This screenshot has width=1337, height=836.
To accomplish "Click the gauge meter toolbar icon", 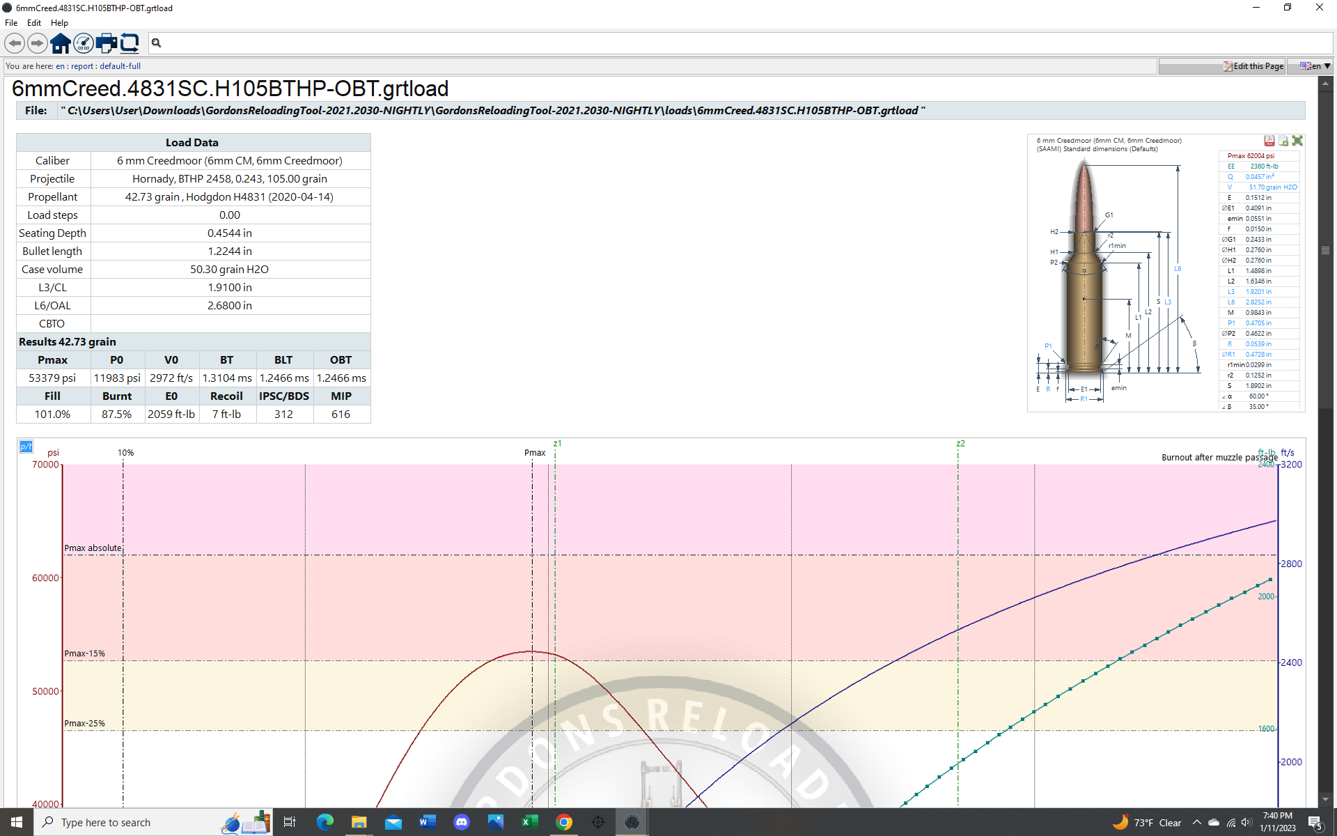I will click(x=84, y=43).
